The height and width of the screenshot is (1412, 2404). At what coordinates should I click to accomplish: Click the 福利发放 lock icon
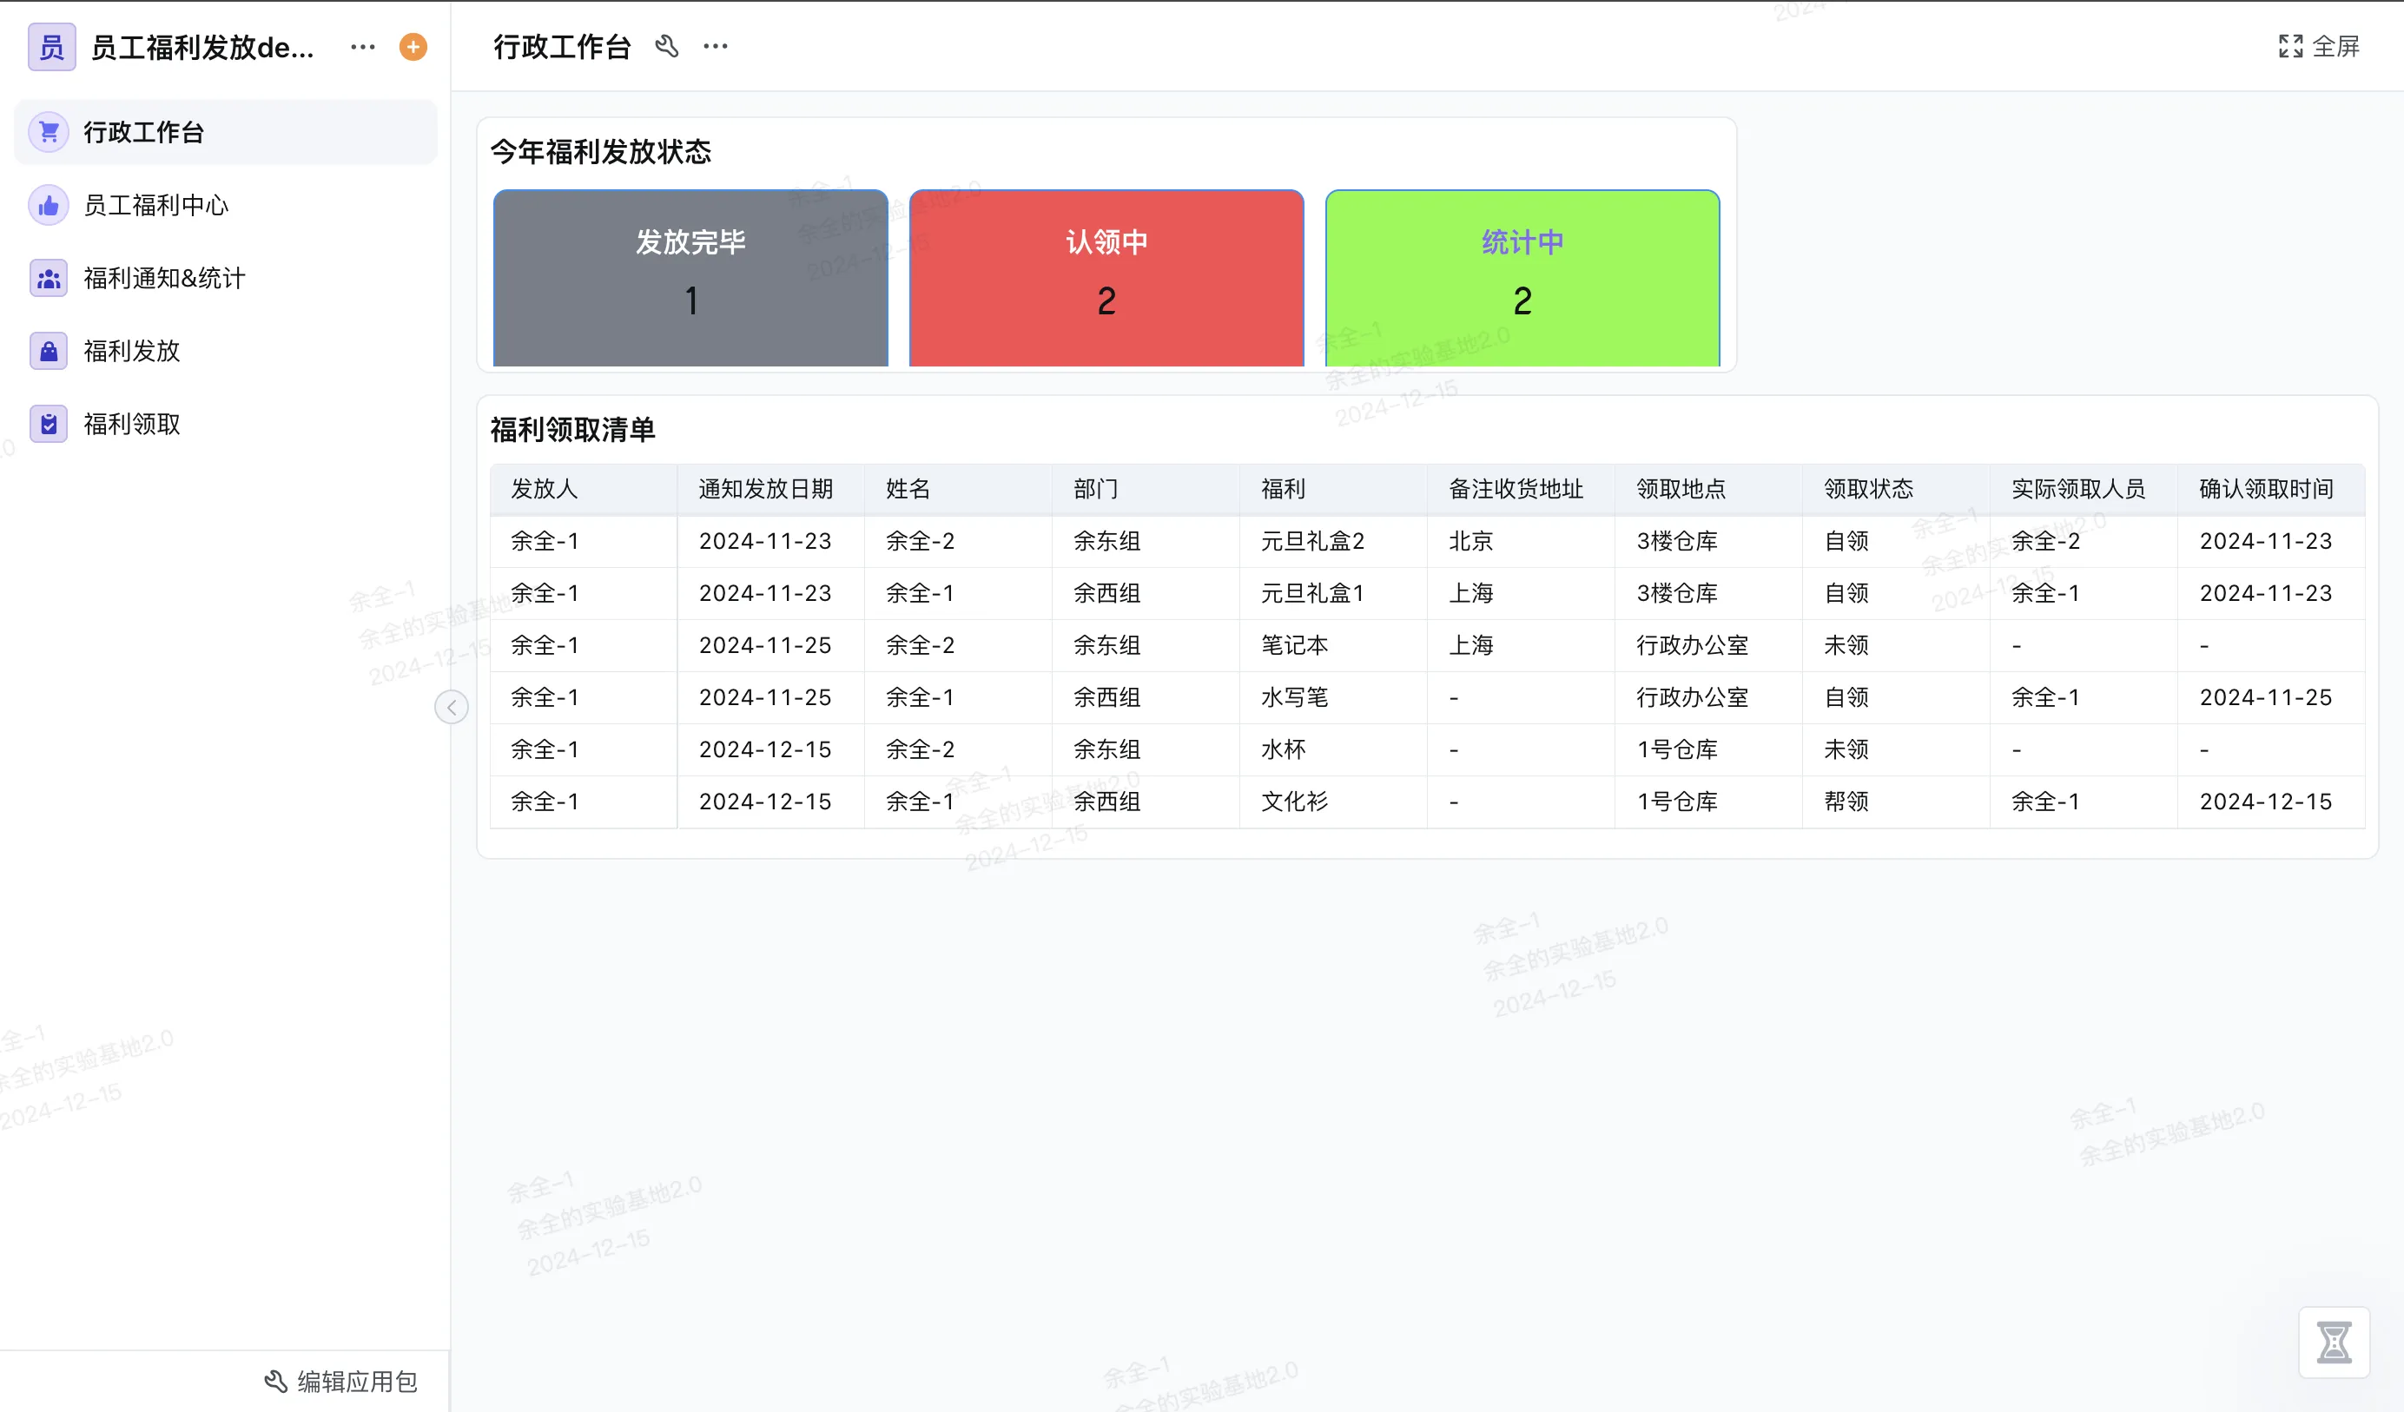click(x=49, y=351)
